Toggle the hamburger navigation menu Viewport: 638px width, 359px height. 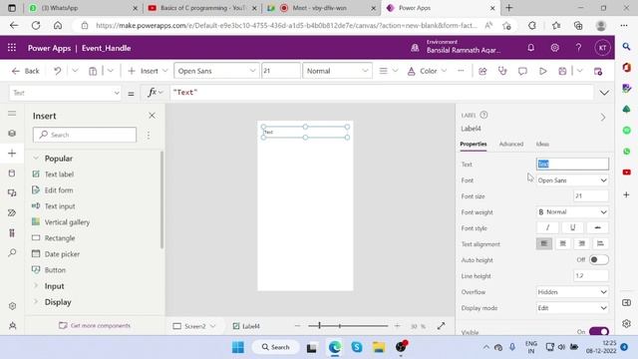[x=12, y=113]
